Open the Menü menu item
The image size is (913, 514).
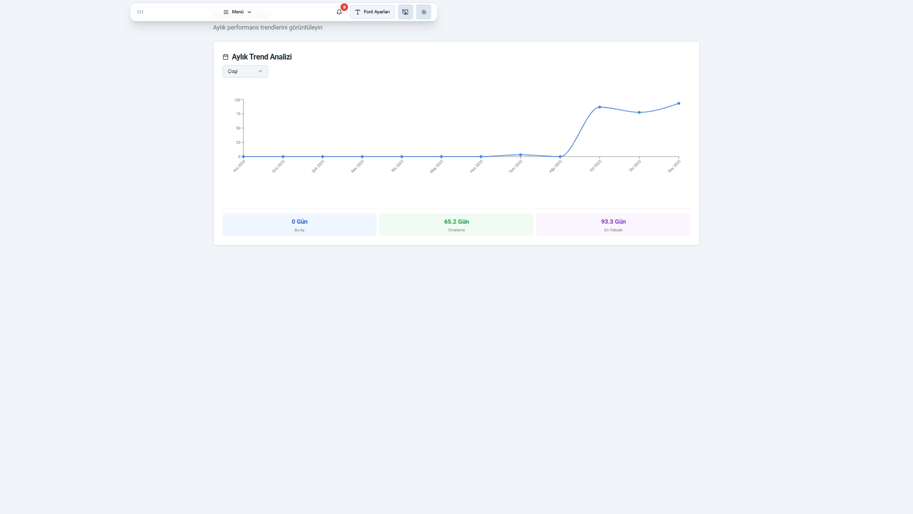click(237, 12)
